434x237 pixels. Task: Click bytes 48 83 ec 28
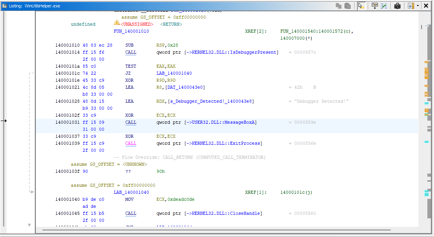coord(97,45)
